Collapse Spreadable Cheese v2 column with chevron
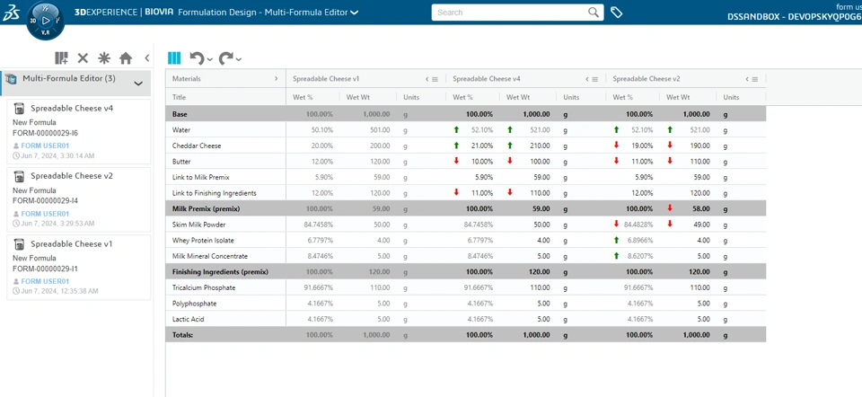The image size is (862, 397). (747, 79)
